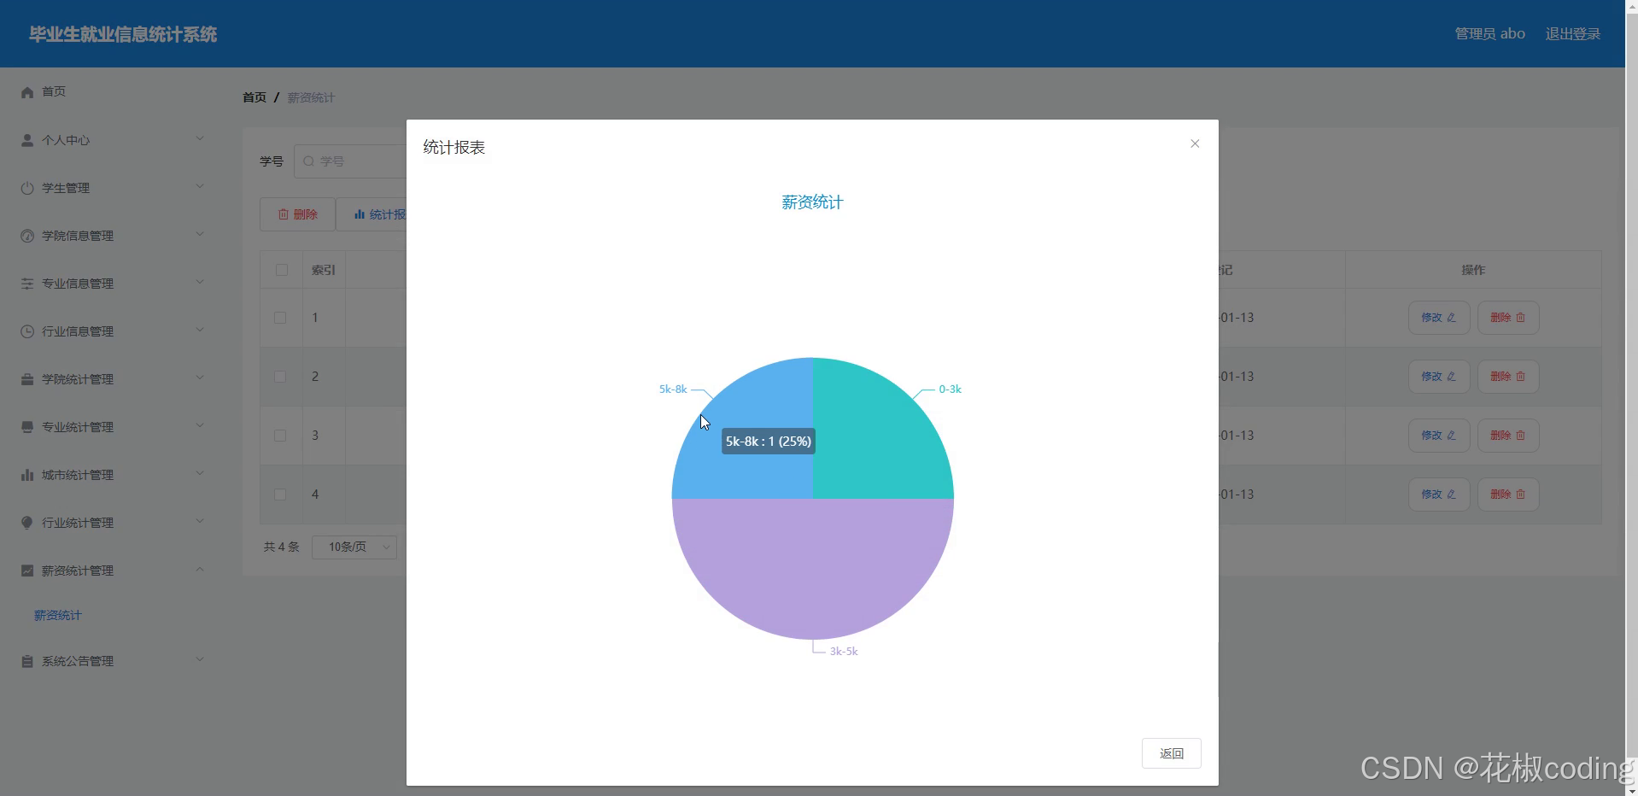Image resolution: width=1638 pixels, height=796 pixels.
Task: Click the 删除 button in row 4
Action: (1508, 495)
